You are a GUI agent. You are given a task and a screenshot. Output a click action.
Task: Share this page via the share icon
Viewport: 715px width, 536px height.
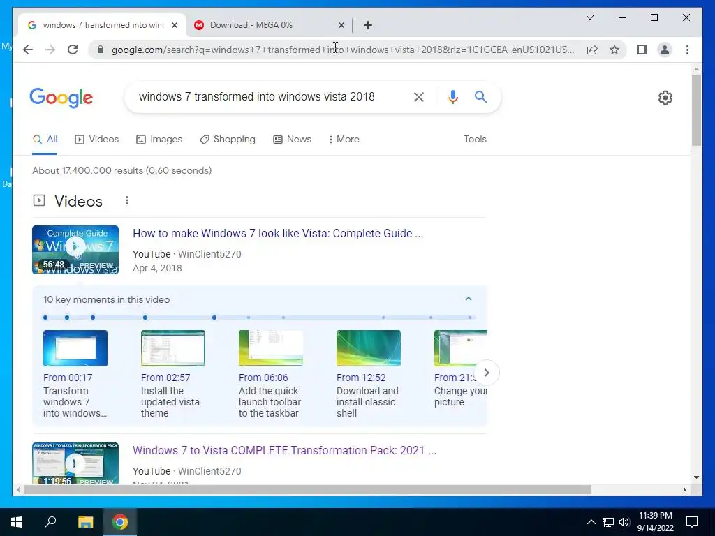tap(592, 50)
